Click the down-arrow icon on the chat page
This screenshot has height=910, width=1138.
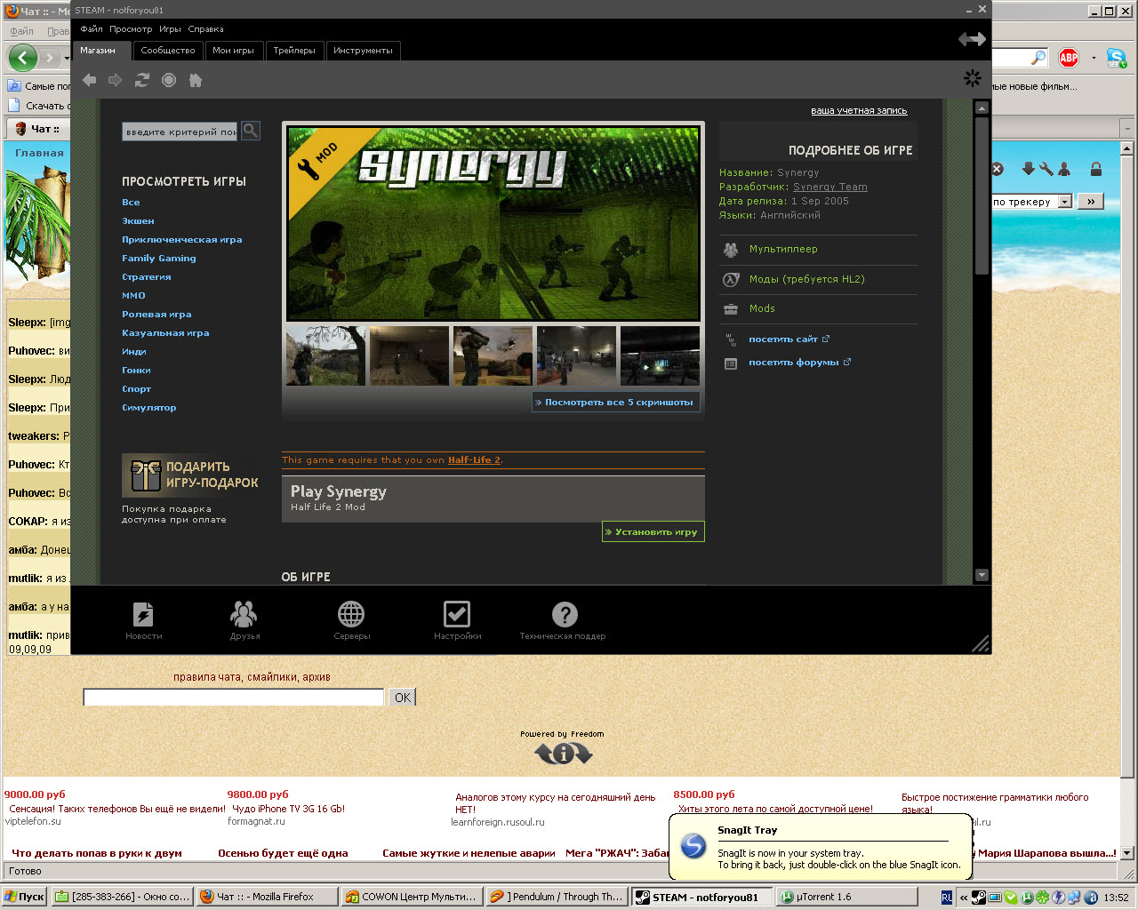pos(1029,168)
